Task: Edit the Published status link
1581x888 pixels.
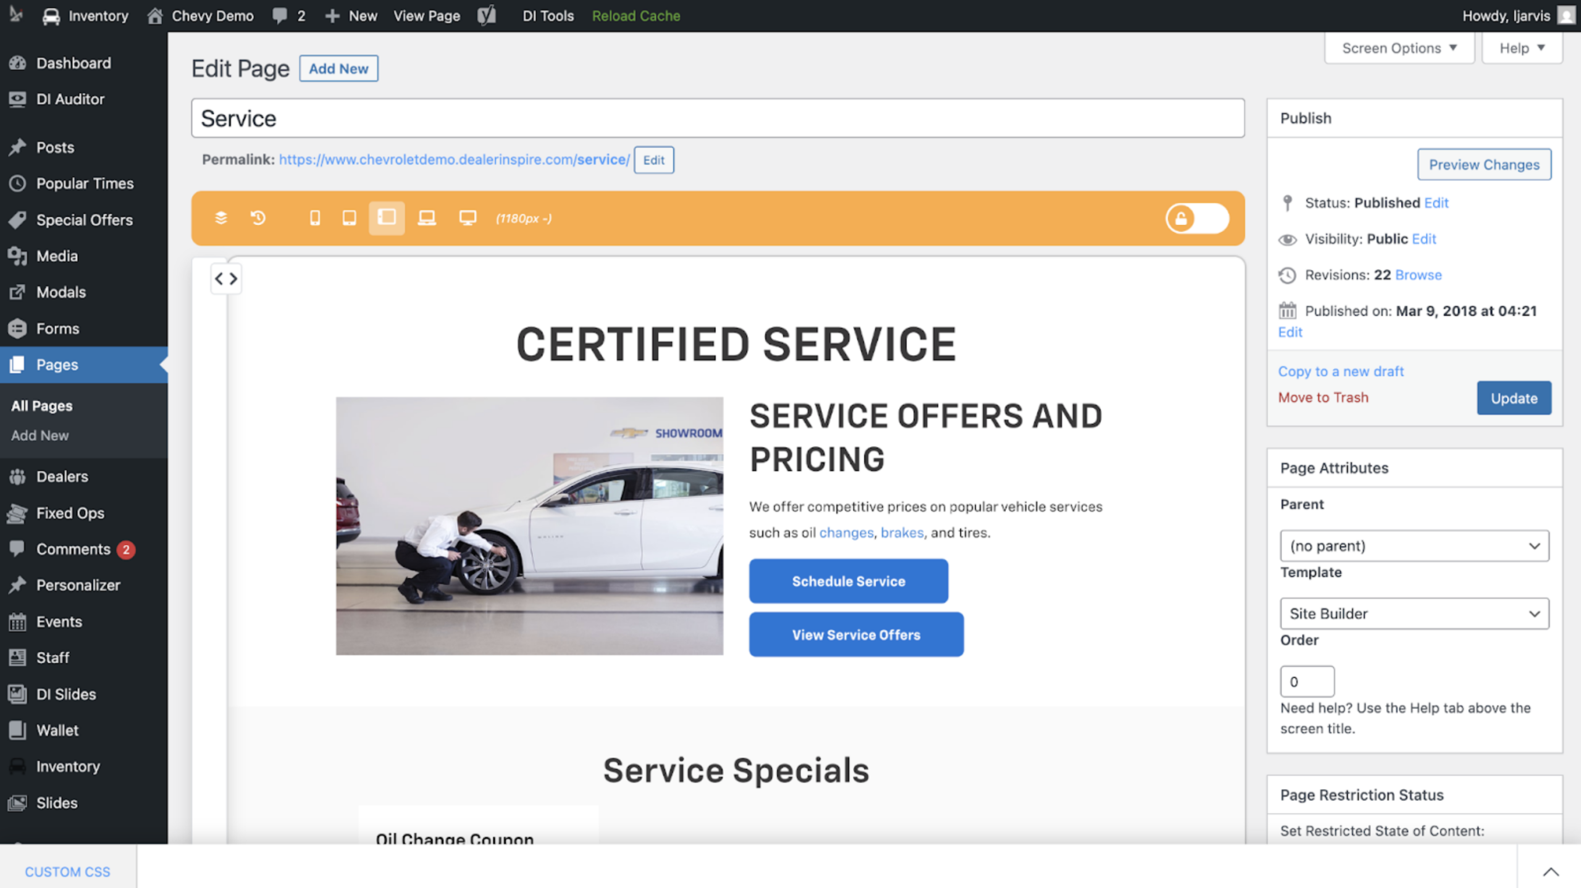Action: pyautogui.click(x=1436, y=202)
